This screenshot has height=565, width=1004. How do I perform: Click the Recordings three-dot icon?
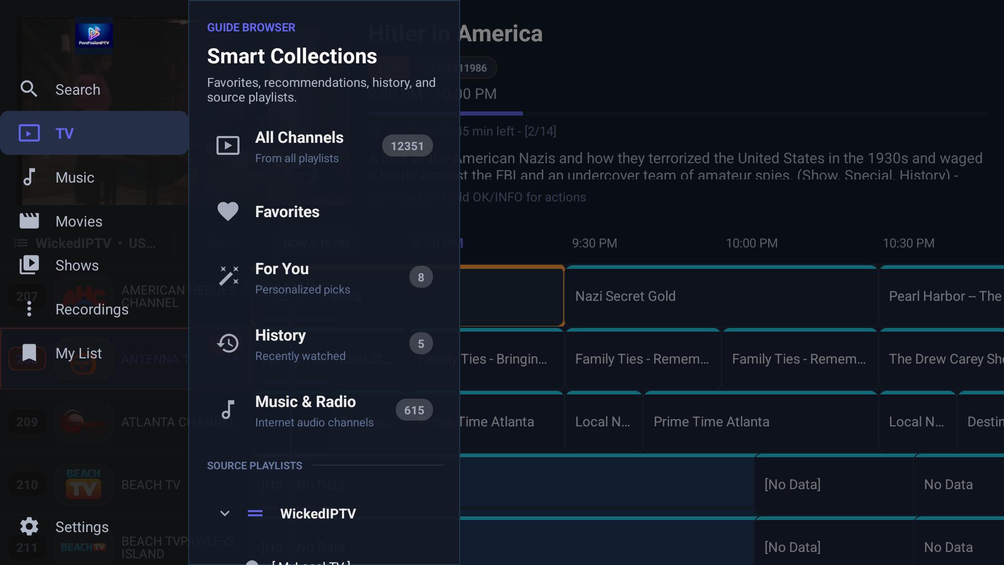pyautogui.click(x=29, y=309)
